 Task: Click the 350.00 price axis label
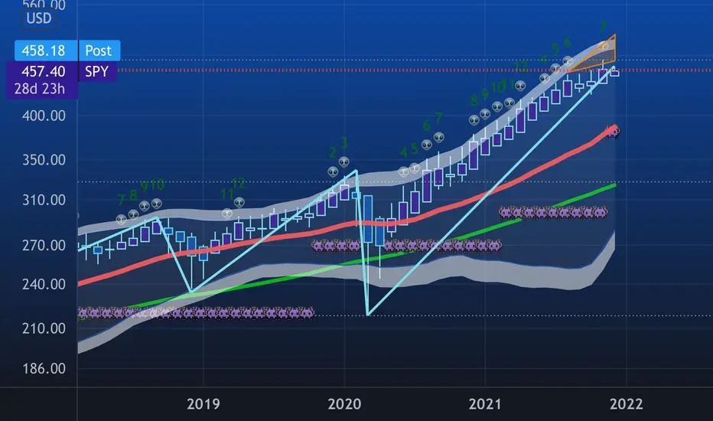[x=44, y=160]
